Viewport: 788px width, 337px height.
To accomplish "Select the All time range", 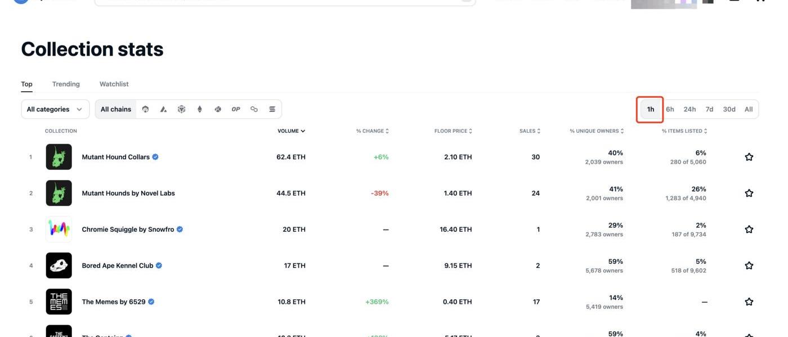I will coord(749,109).
